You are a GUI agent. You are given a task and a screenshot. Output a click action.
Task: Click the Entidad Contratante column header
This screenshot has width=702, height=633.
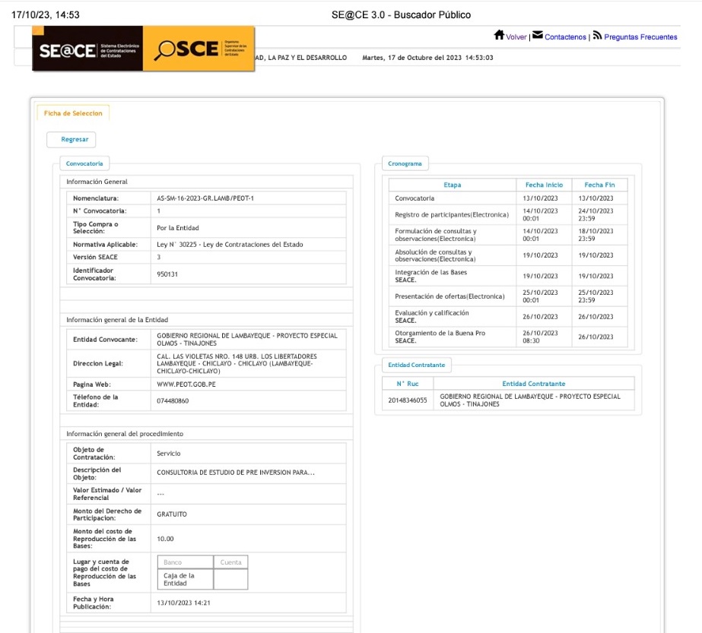[x=534, y=384]
